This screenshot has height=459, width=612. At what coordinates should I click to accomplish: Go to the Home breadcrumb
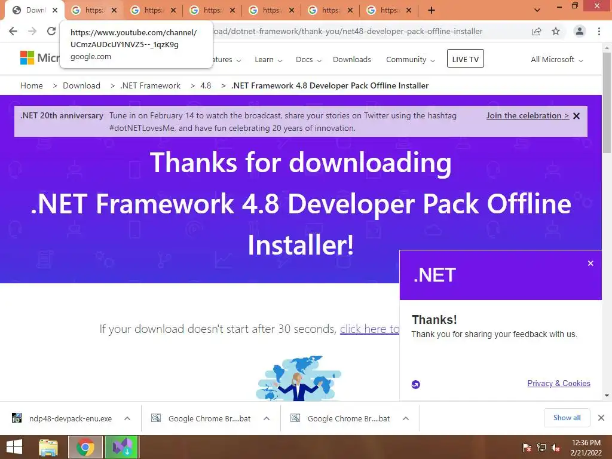click(x=32, y=85)
